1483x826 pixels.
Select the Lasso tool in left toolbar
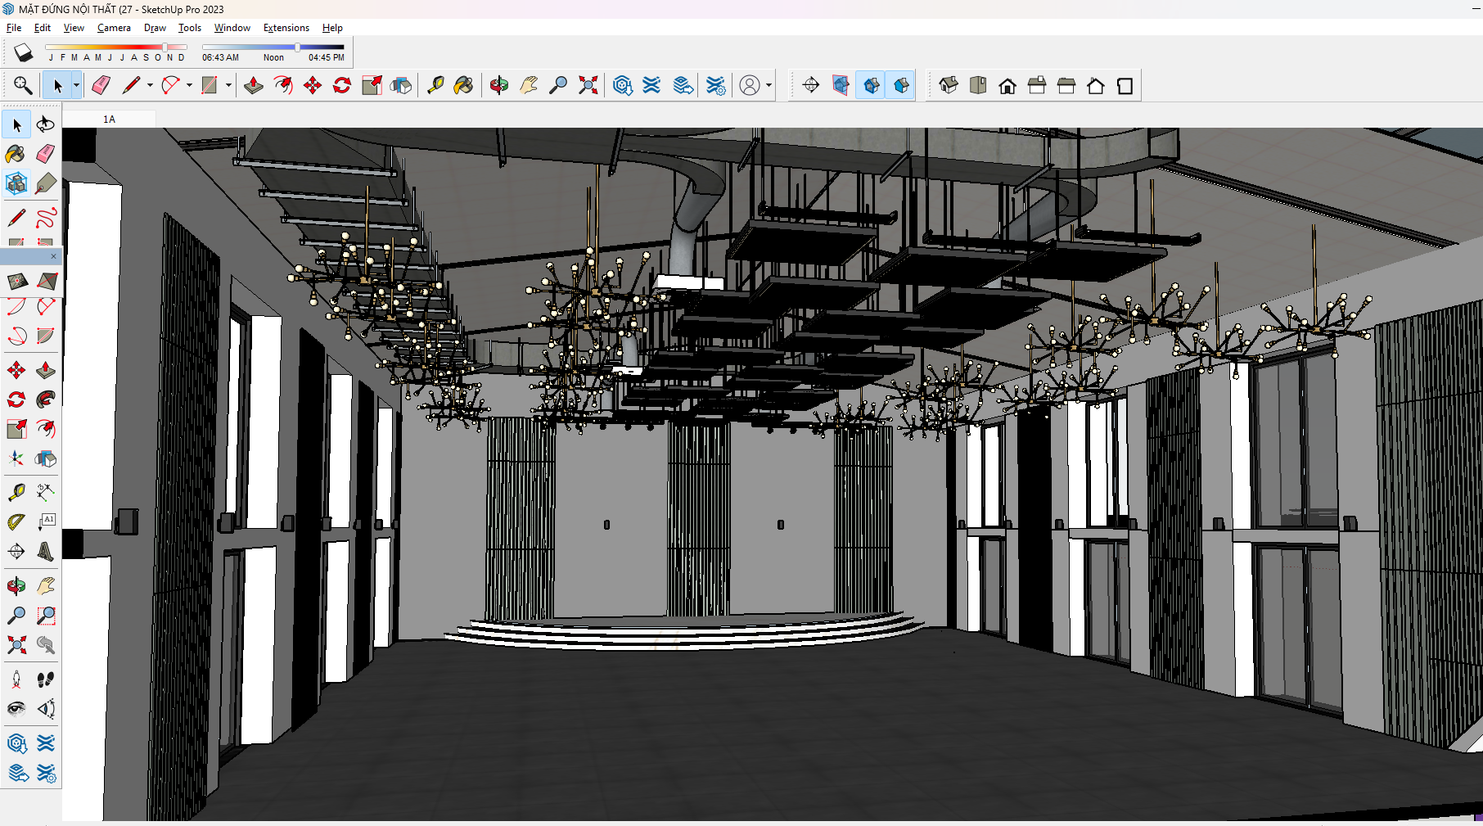pyautogui.click(x=46, y=124)
